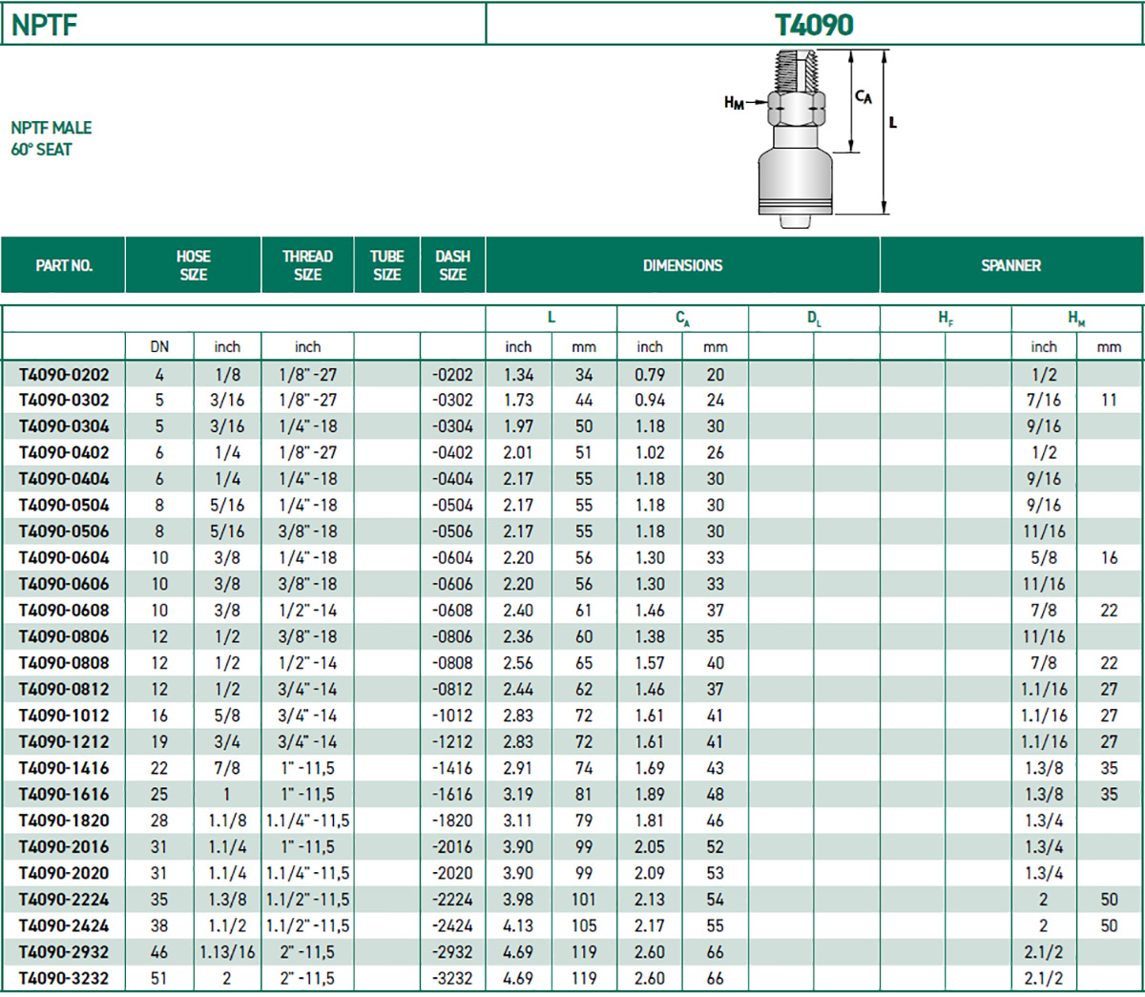Viewport: 1145px width, 997px height.
Task: Select part number T4090-0302
Action: tap(64, 401)
